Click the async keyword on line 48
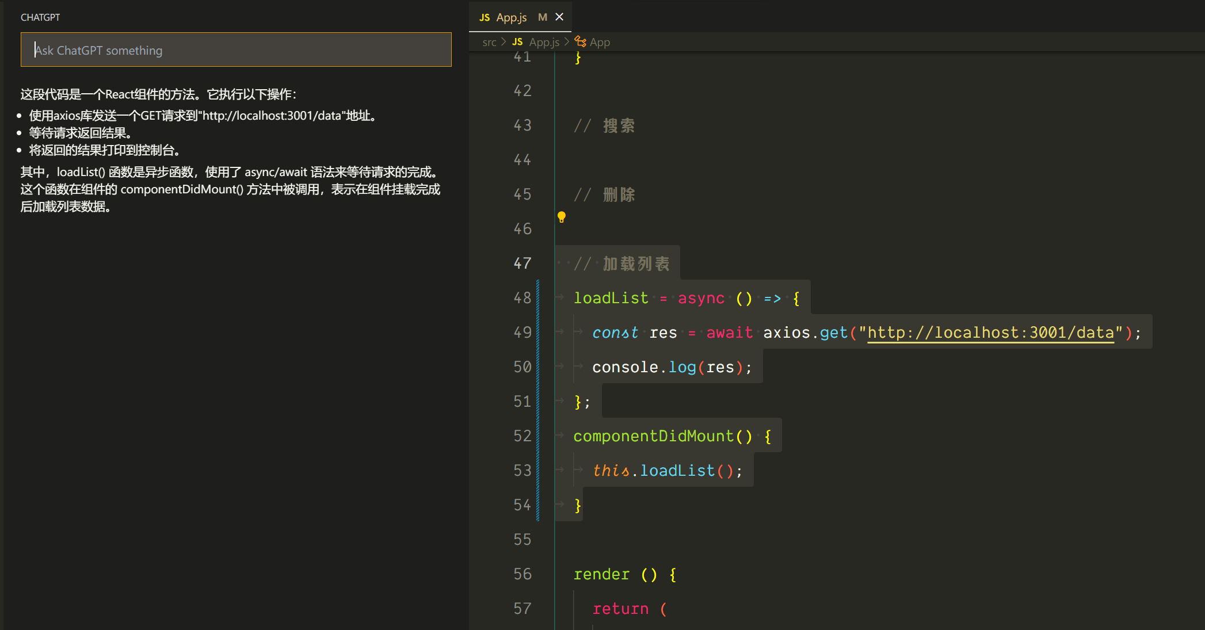 click(700, 298)
